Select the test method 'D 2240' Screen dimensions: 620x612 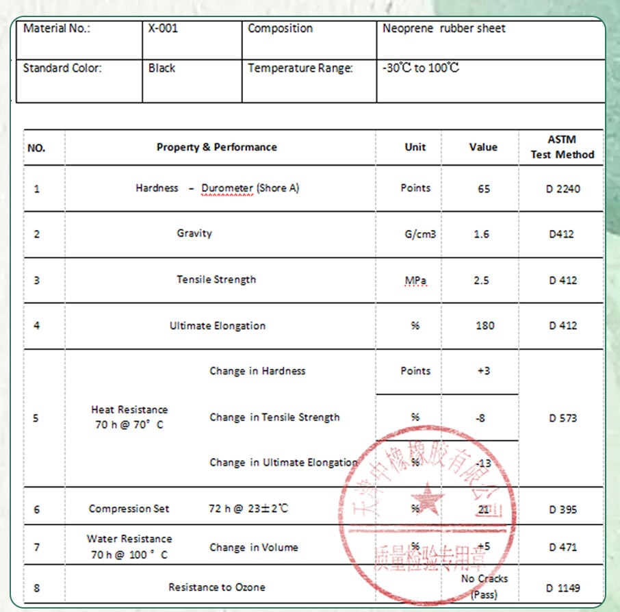pyautogui.click(x=563, y=189)
